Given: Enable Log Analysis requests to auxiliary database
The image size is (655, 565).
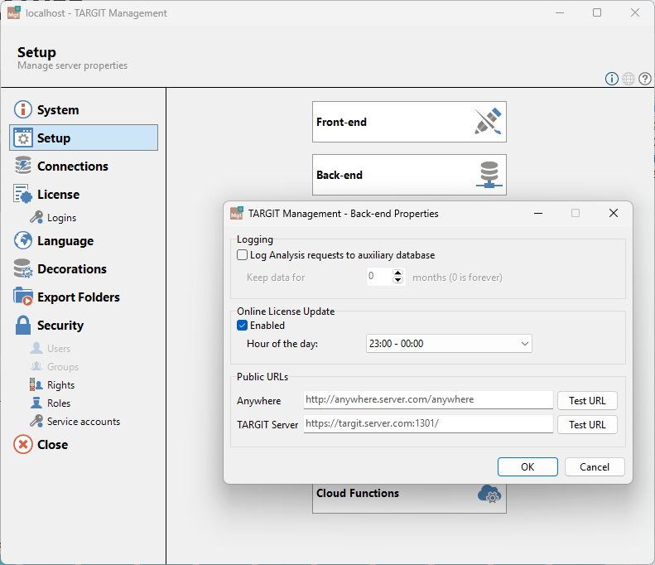Looking at the screenshot, I should (x=243, y=255).
